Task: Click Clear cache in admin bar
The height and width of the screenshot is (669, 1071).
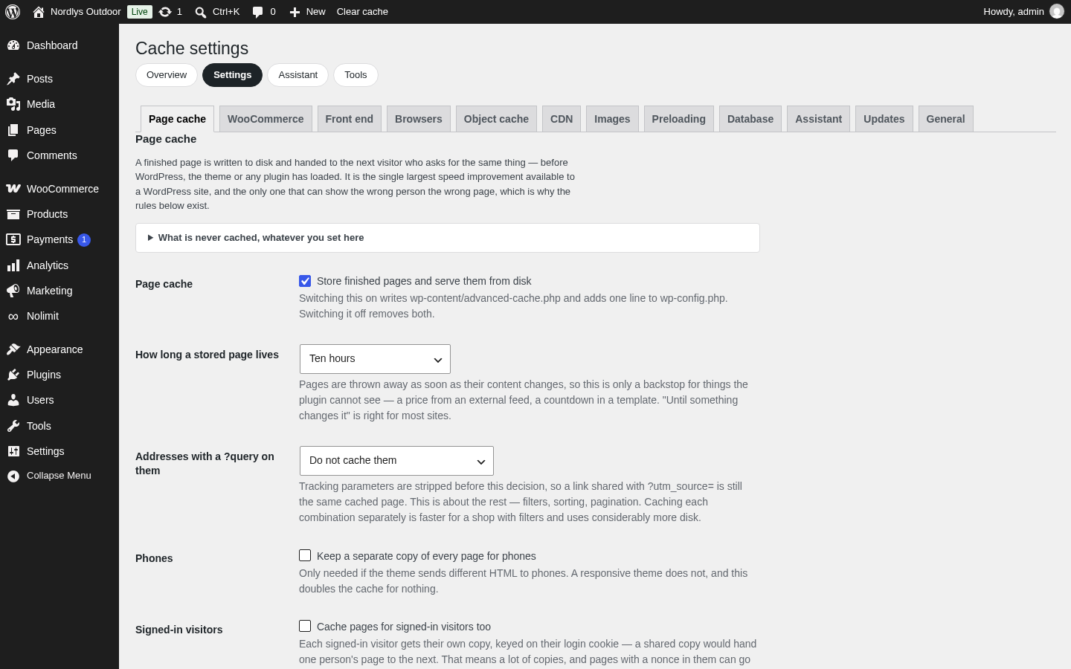Action: 362,12
